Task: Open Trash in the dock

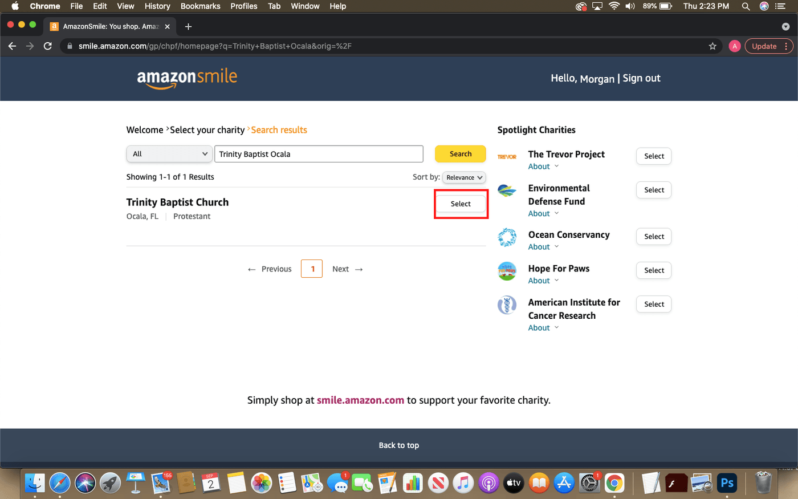Action: click(x=763, y=483)
